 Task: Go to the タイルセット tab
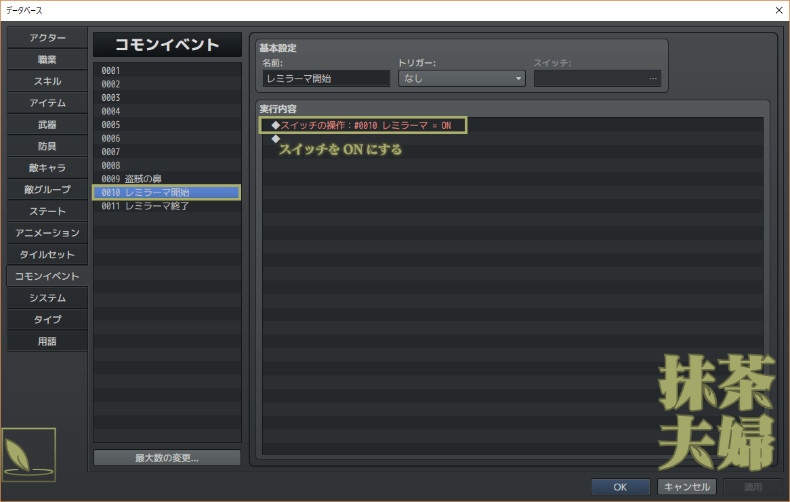pyautogui.click(x=47, y=255)
